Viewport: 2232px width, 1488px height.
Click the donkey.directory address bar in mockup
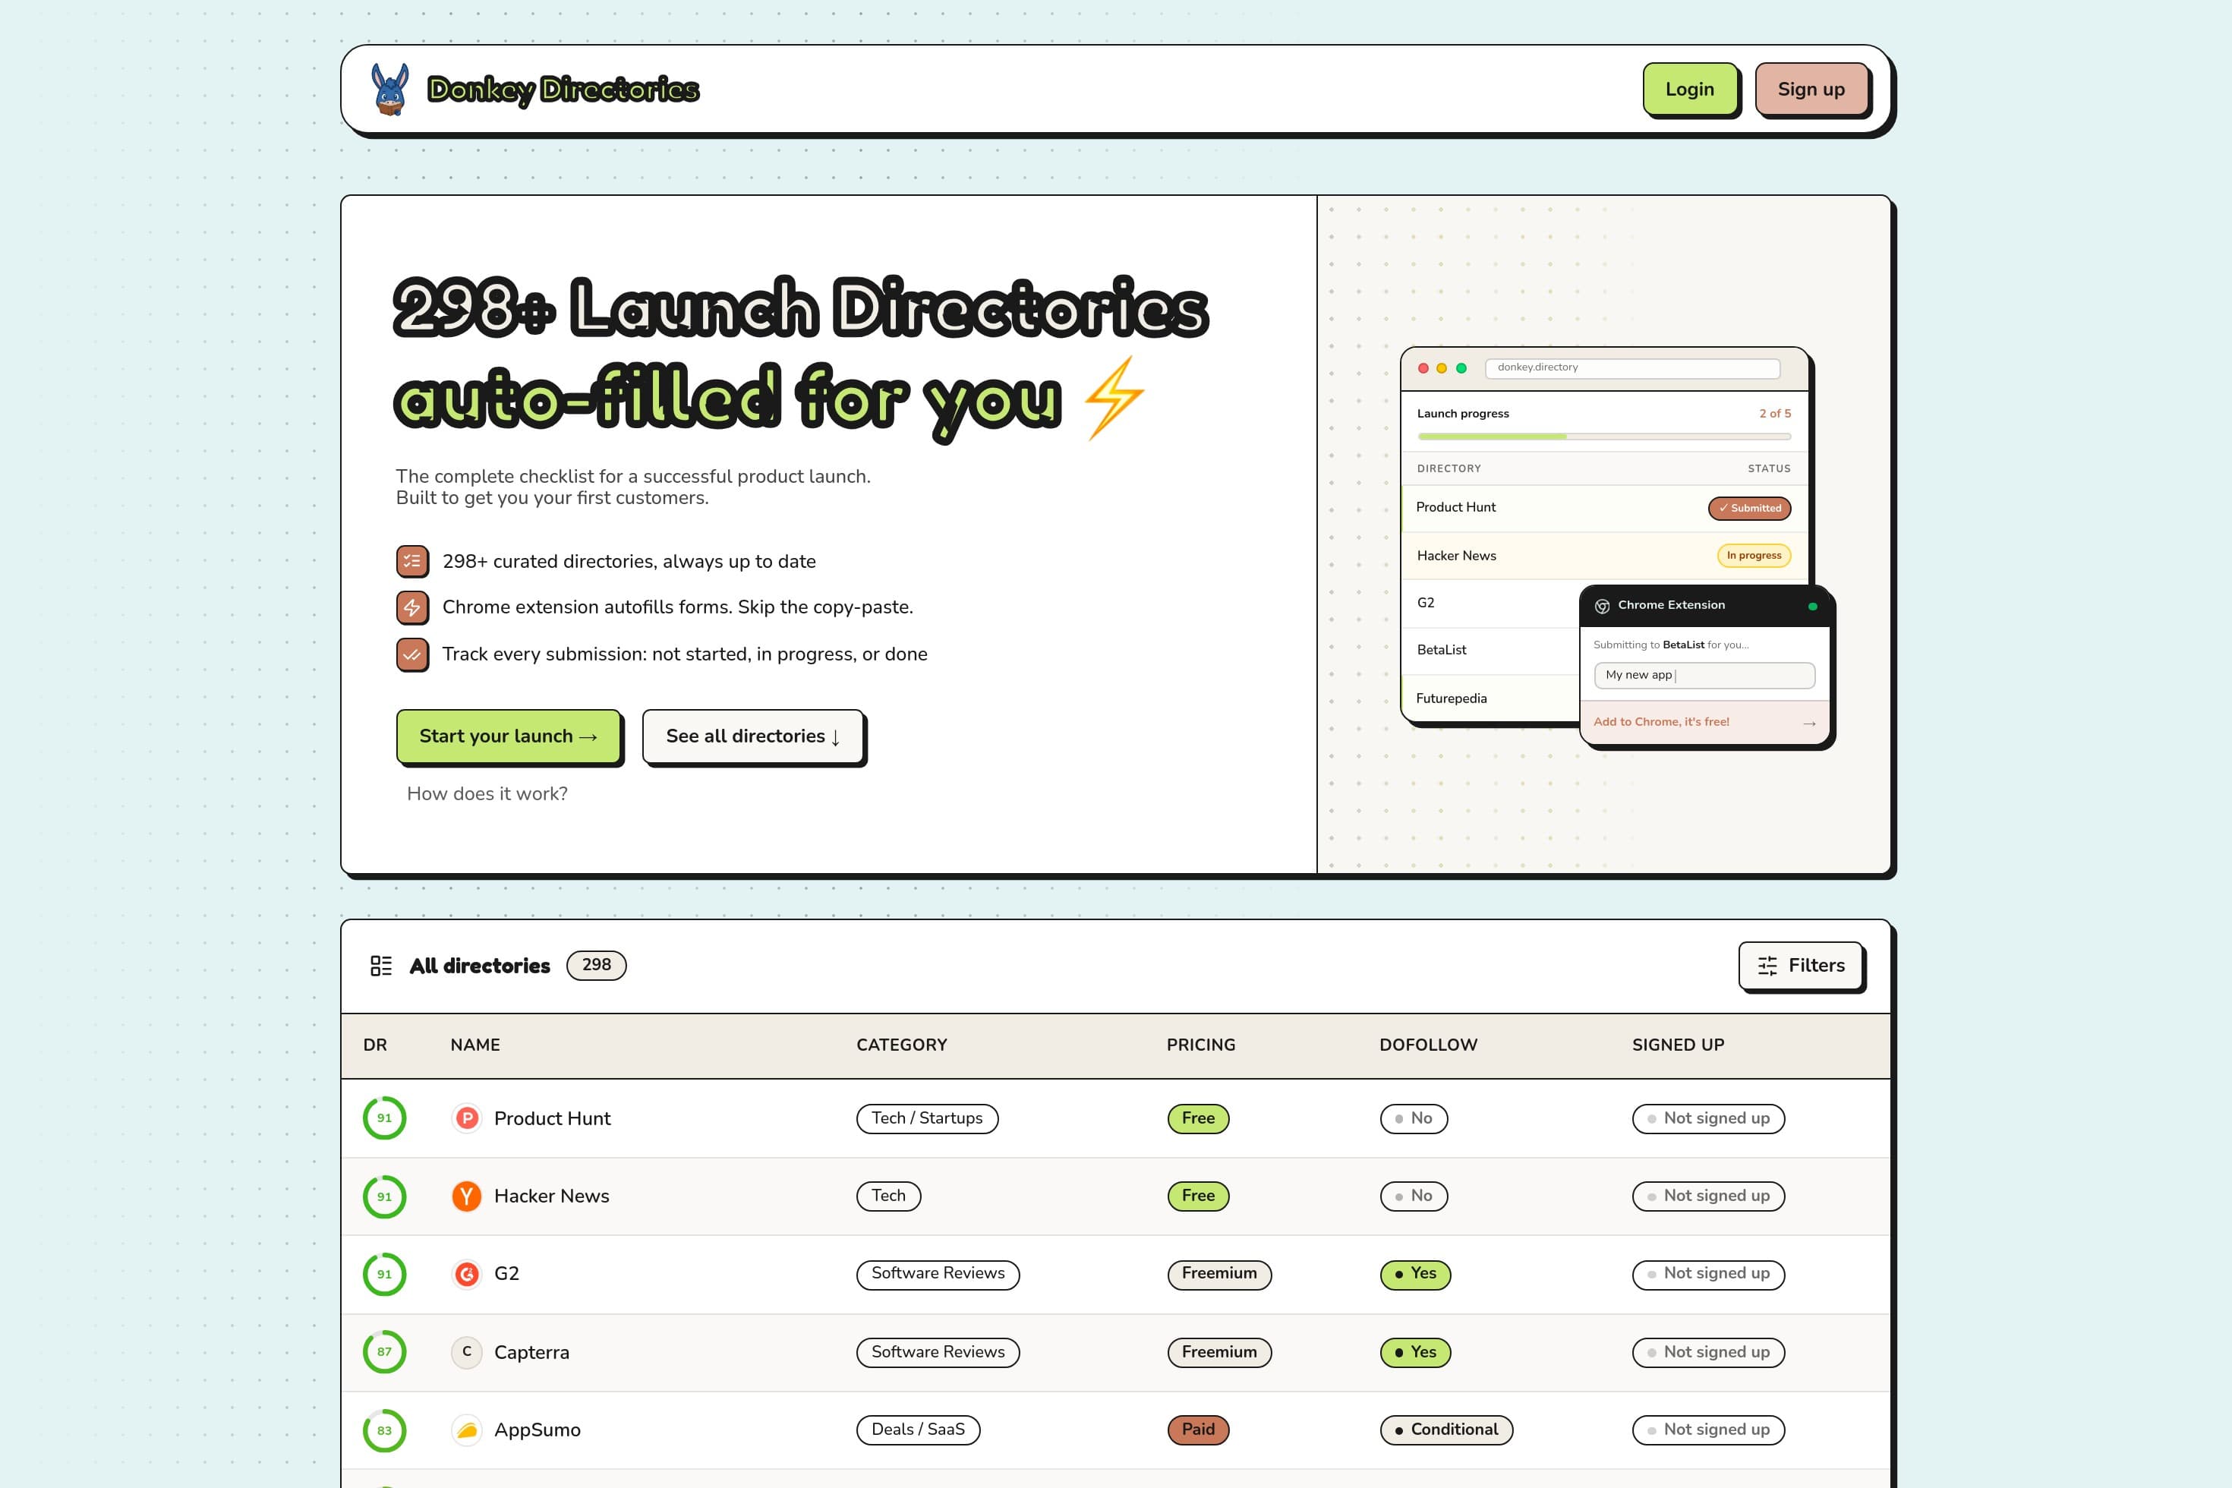click(1632, 367)
